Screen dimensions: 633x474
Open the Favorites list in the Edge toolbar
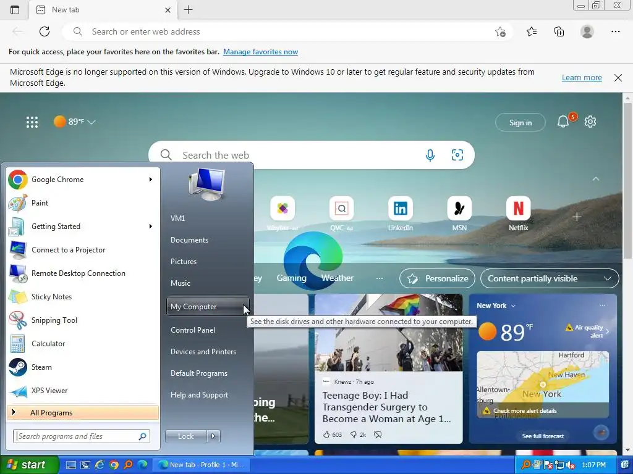[532, 31]
